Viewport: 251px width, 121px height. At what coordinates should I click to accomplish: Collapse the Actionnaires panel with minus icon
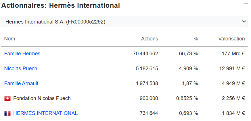tap(245, 3)
